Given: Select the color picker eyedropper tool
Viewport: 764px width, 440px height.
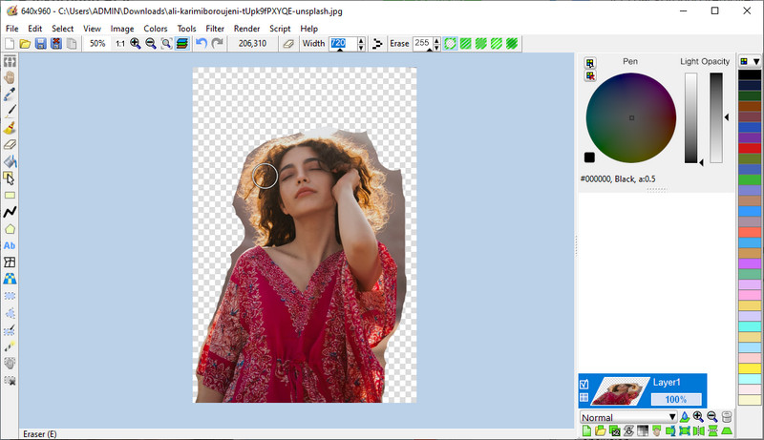Looking at the screenshot, I should 11,94.
